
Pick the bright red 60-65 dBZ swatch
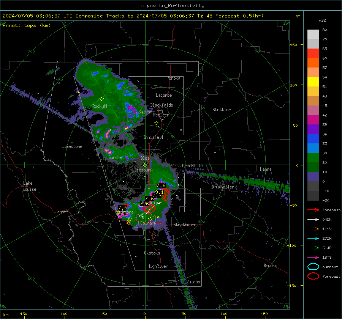pyautogui.click(x=313, y=53)
